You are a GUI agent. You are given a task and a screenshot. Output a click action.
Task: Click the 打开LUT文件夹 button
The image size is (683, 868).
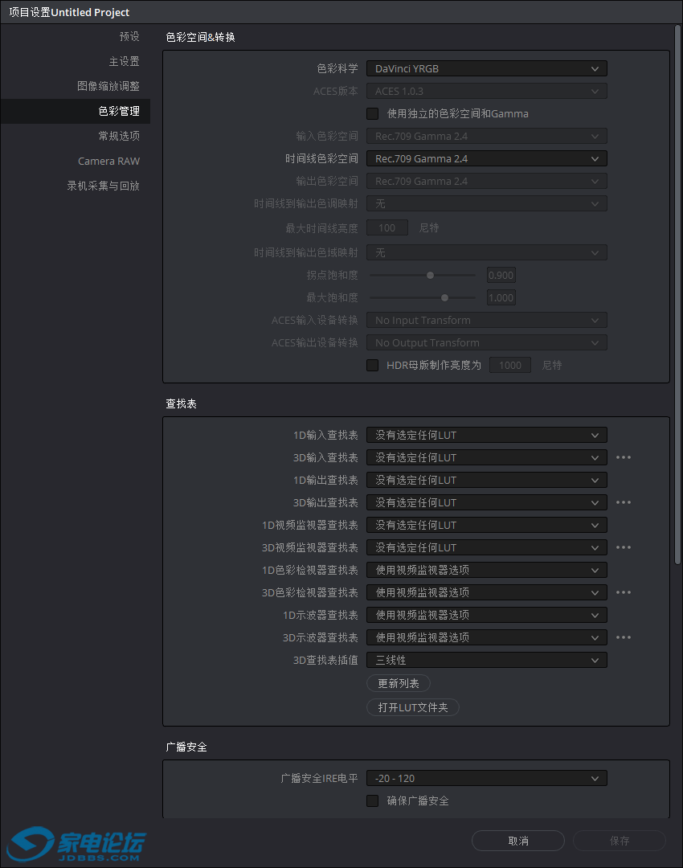pos(413,707)
